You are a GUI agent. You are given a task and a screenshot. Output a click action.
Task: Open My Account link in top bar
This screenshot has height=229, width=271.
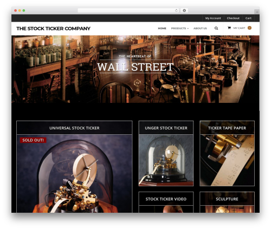[x=213, y=18]
